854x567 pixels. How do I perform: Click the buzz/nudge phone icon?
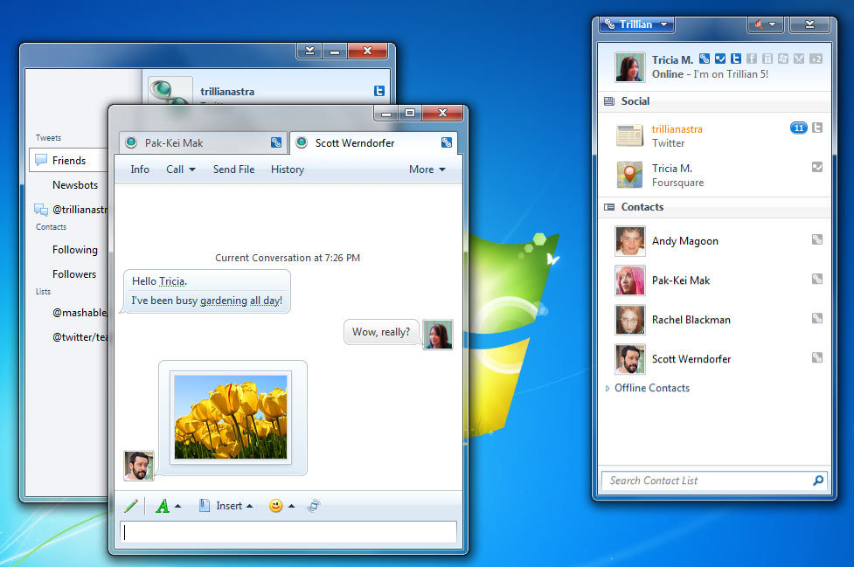point(314,506)
